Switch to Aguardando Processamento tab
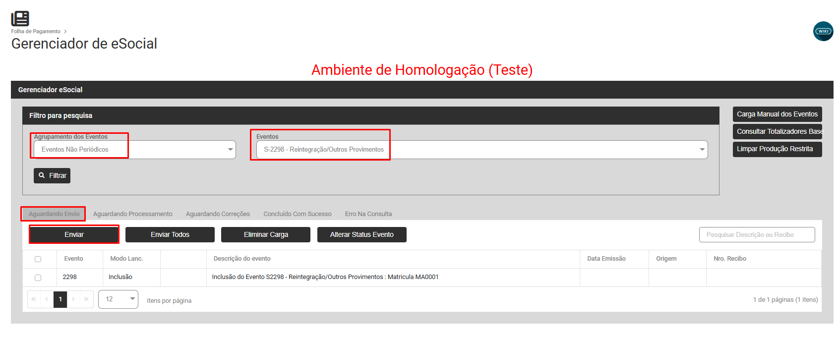This screenshot has width=838, height=338. (132, 214)
